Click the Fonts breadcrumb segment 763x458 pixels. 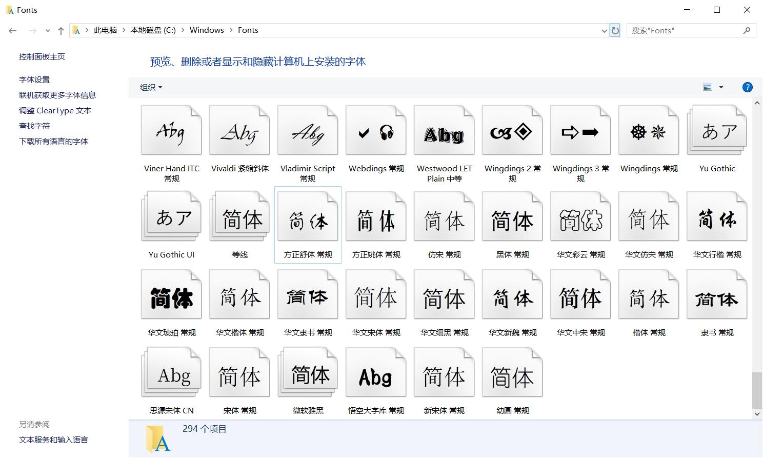tap(248, 30)
